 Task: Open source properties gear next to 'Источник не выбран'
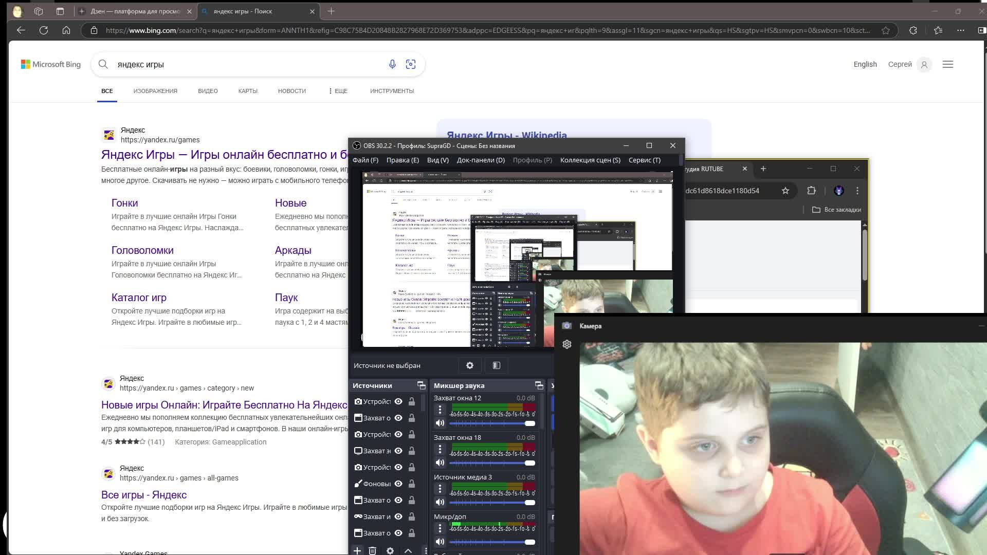(x=469, y=365)
